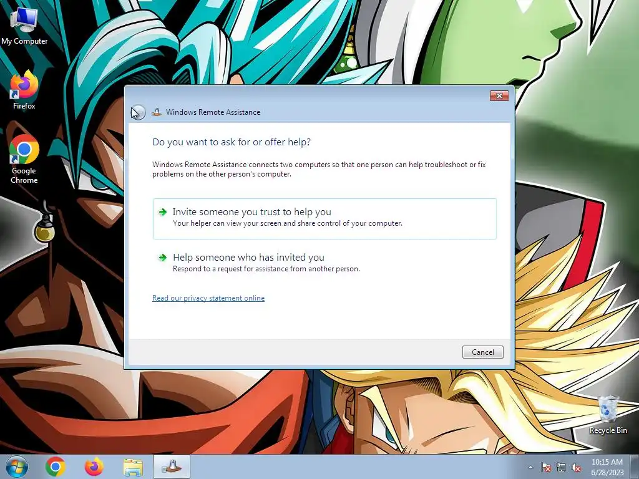Open My Computer desktop icon

(x=24, y=26)
